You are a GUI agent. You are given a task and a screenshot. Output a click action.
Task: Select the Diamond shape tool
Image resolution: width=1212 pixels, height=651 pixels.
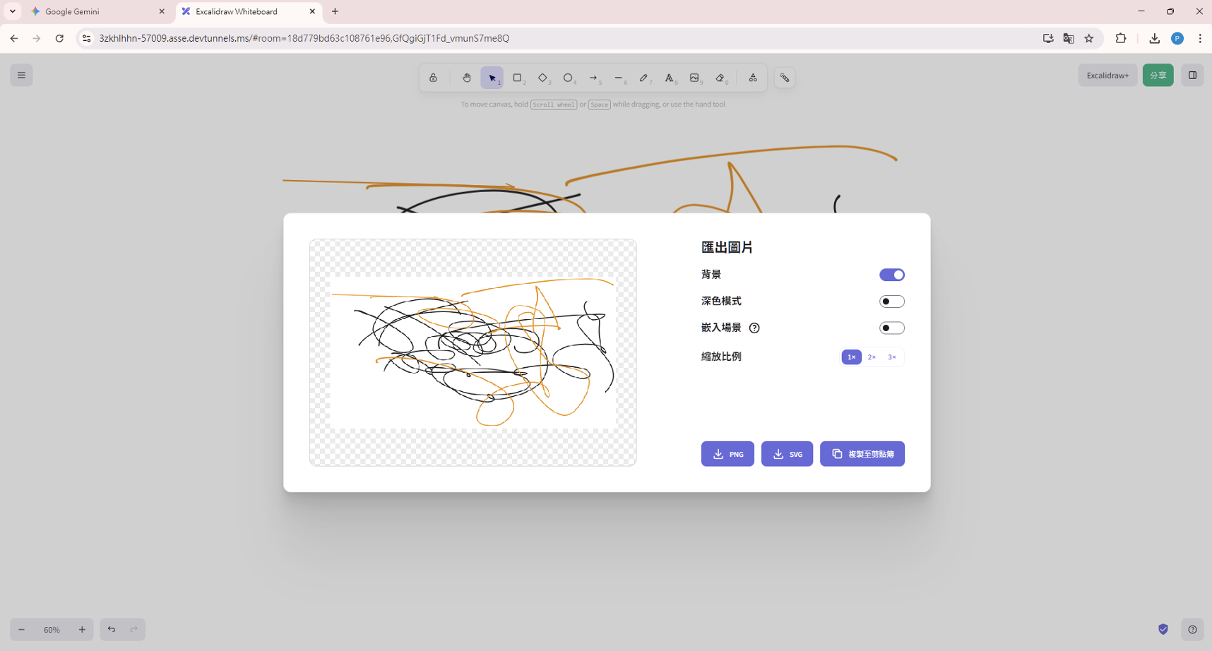(x=543, y=78)
